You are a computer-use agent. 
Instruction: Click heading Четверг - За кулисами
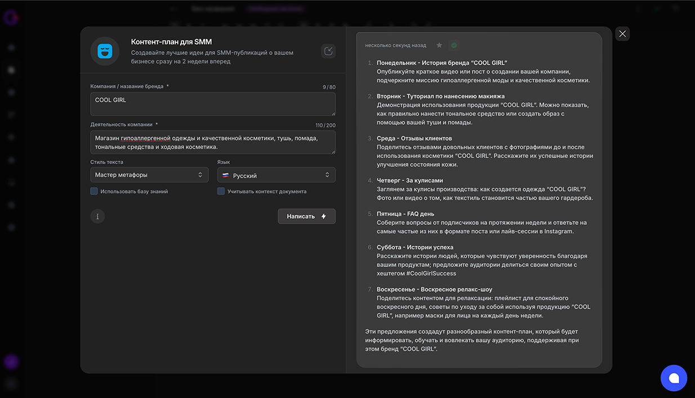(409, 180)
